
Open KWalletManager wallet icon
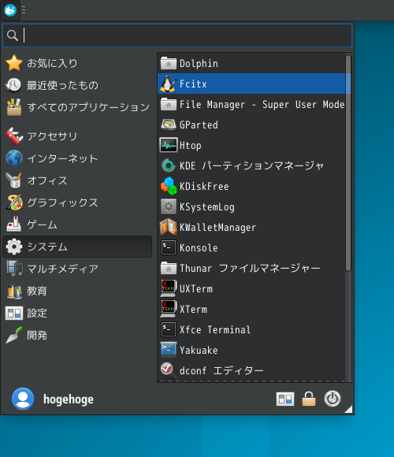coord(168,227)
